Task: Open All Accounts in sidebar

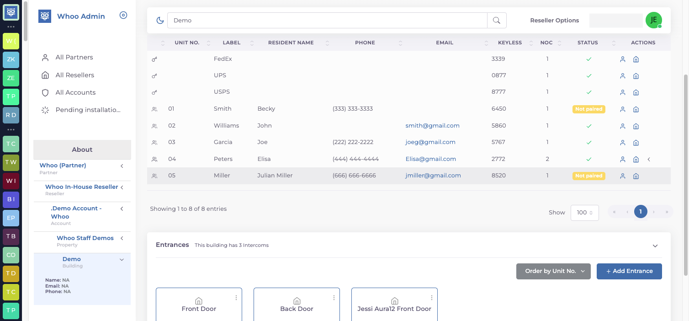Action: 75,92
